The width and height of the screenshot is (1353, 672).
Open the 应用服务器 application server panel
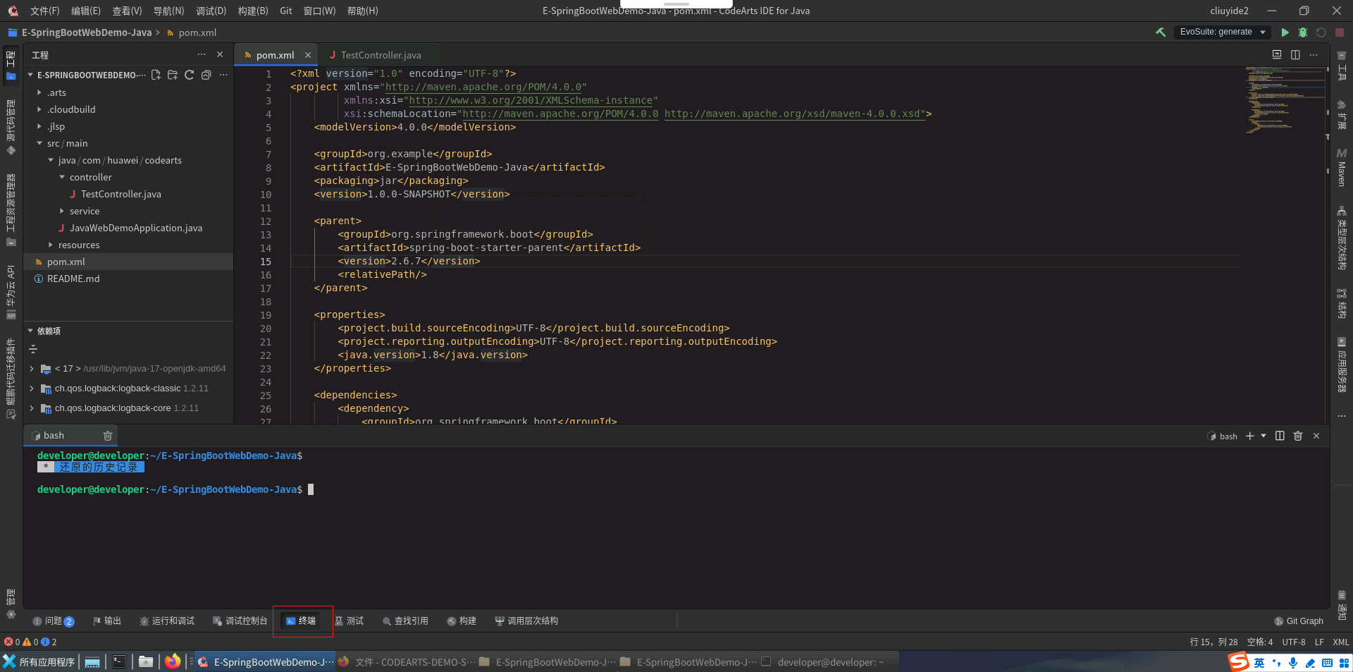tap(1342, 365)
